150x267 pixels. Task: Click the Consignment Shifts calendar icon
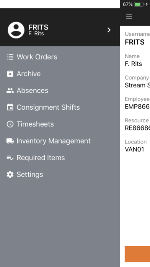[x=10, y=107]
